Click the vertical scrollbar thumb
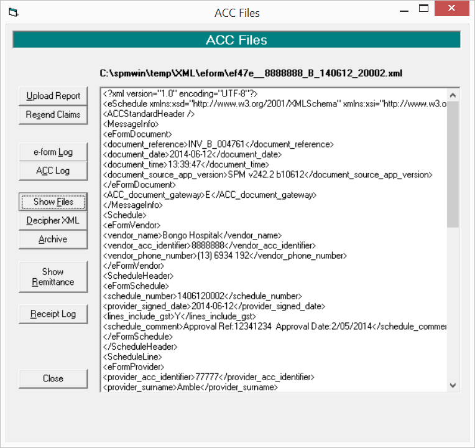 tap(453, 164)
